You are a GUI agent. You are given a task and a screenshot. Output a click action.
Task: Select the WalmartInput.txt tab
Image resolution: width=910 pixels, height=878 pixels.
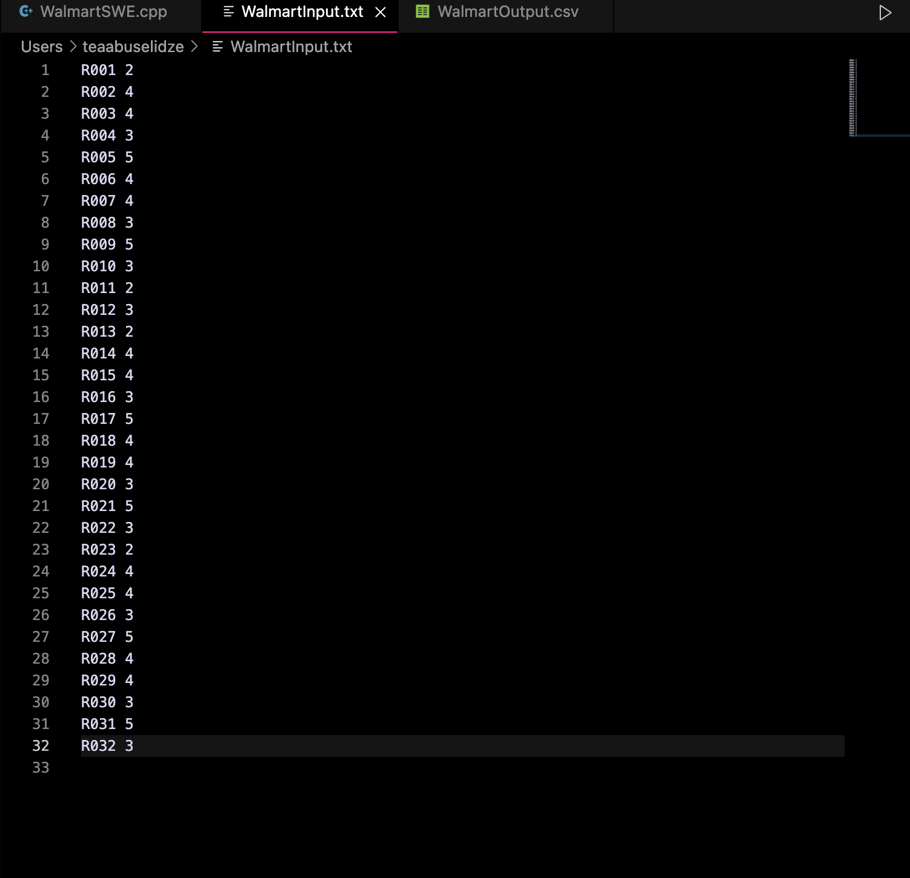tap(301, 12)
